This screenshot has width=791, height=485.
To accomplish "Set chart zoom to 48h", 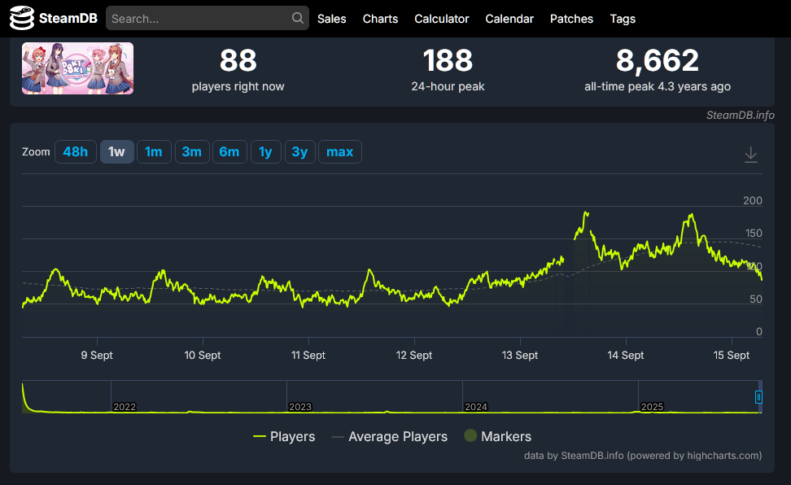I will (x=75, y=152).
